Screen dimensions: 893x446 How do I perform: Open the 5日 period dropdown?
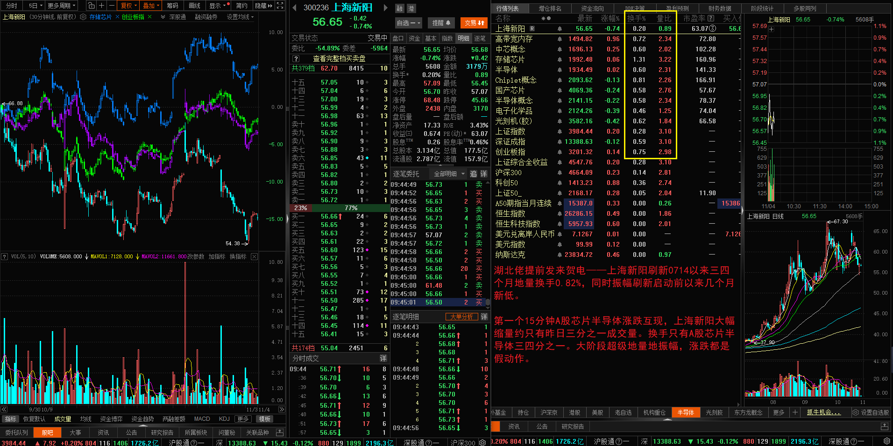(35, 6)
